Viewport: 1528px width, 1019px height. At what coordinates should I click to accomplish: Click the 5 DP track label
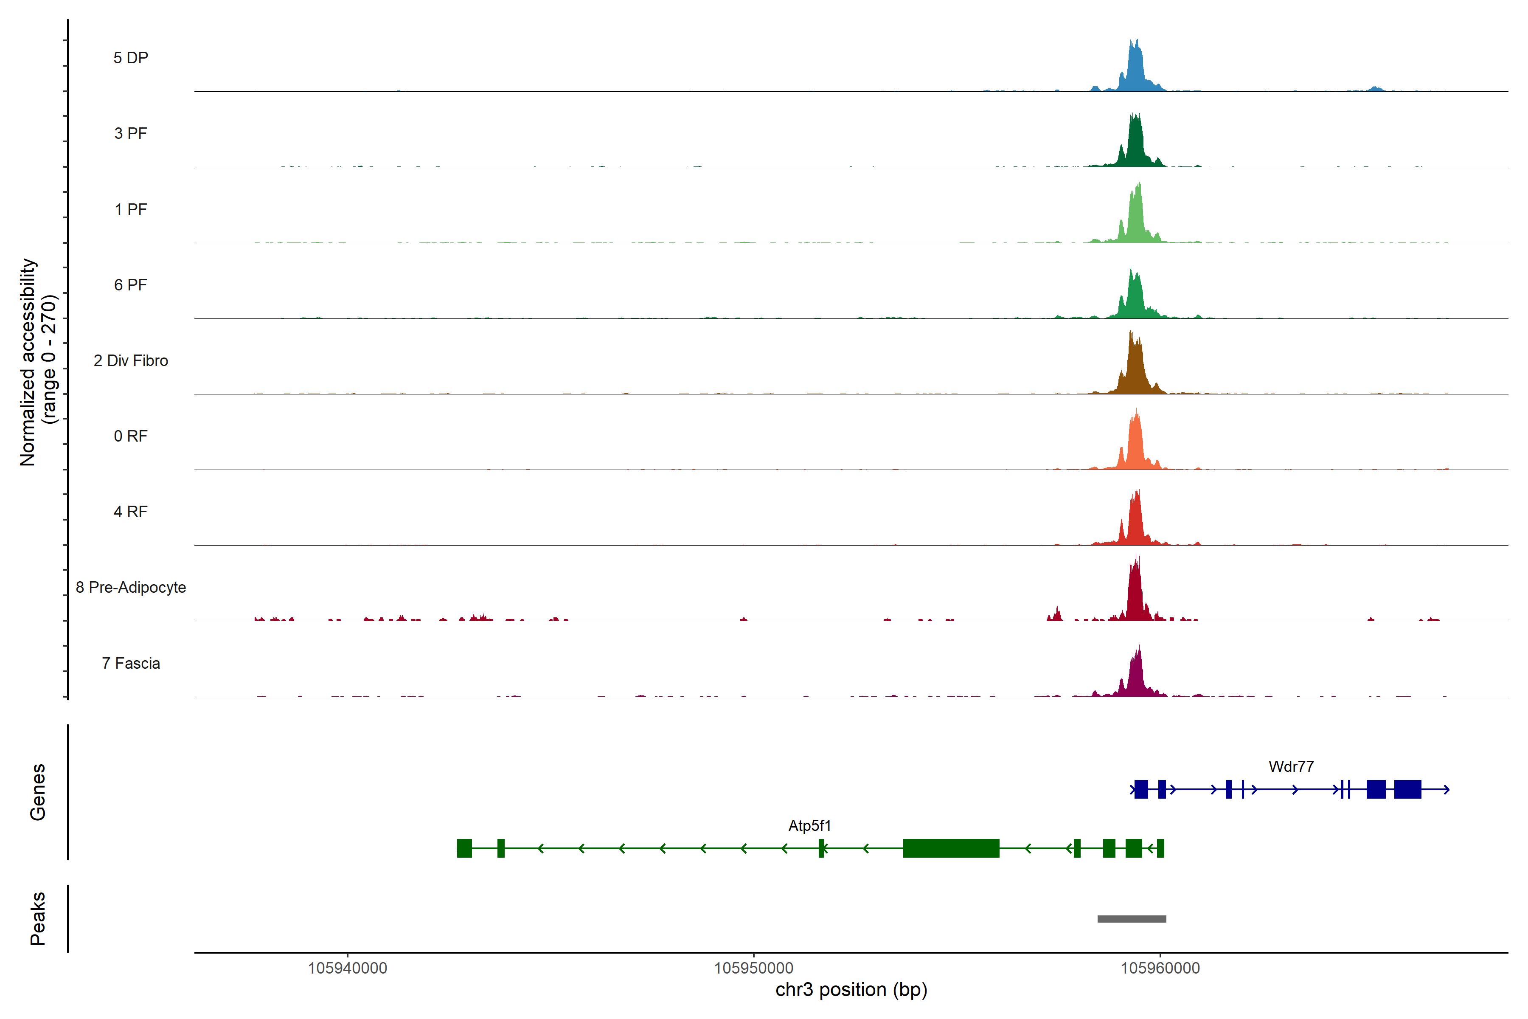(131, 58)
